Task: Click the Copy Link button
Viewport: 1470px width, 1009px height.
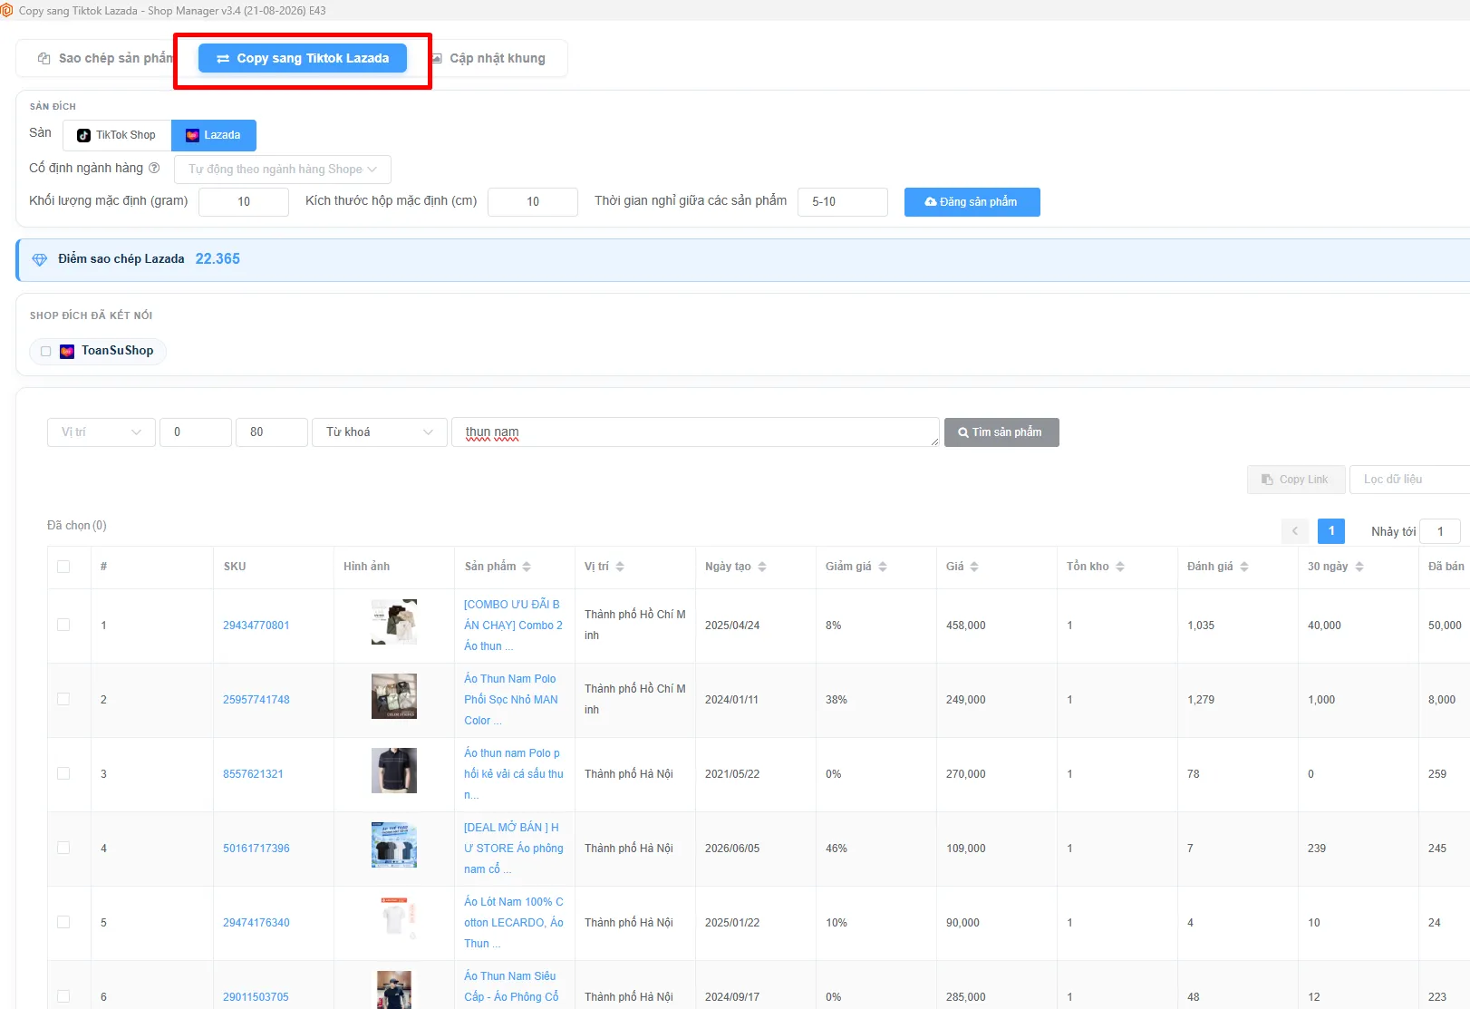Action: coord(1295,480)
